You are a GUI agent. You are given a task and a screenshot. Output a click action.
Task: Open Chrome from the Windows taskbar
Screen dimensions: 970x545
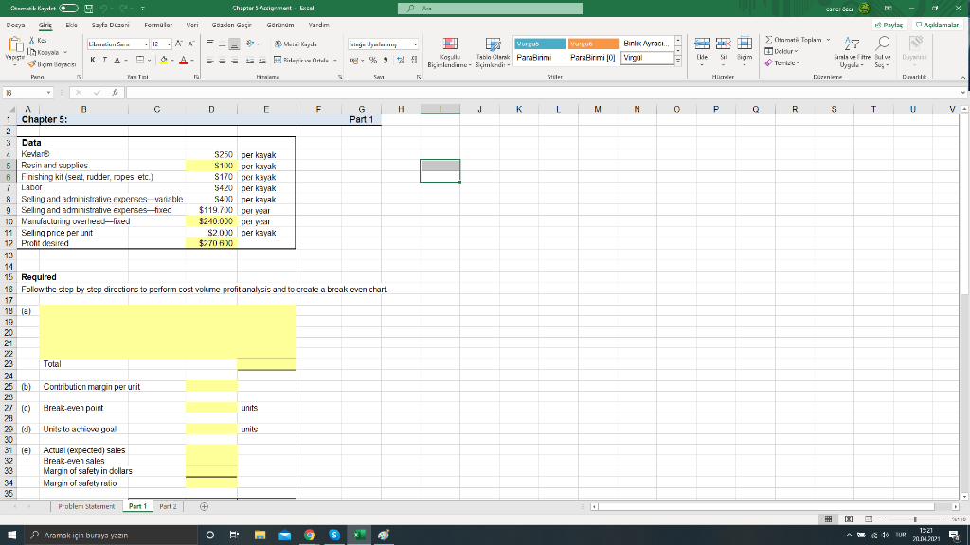(x=310, y=536)
